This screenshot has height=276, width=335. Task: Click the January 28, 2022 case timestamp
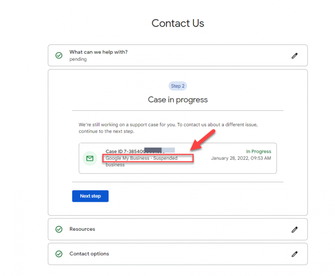coord(241,158)
